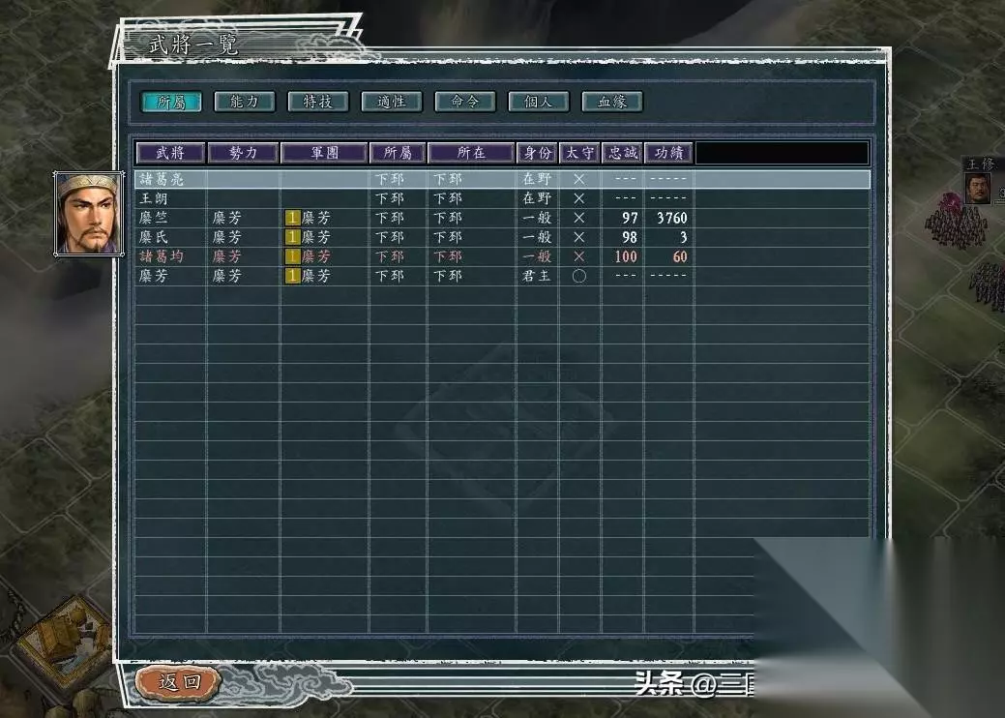Sort by the 太守 column header
Screen dimensions: 1005x718
pyautogui.click(x=579, y=153)
